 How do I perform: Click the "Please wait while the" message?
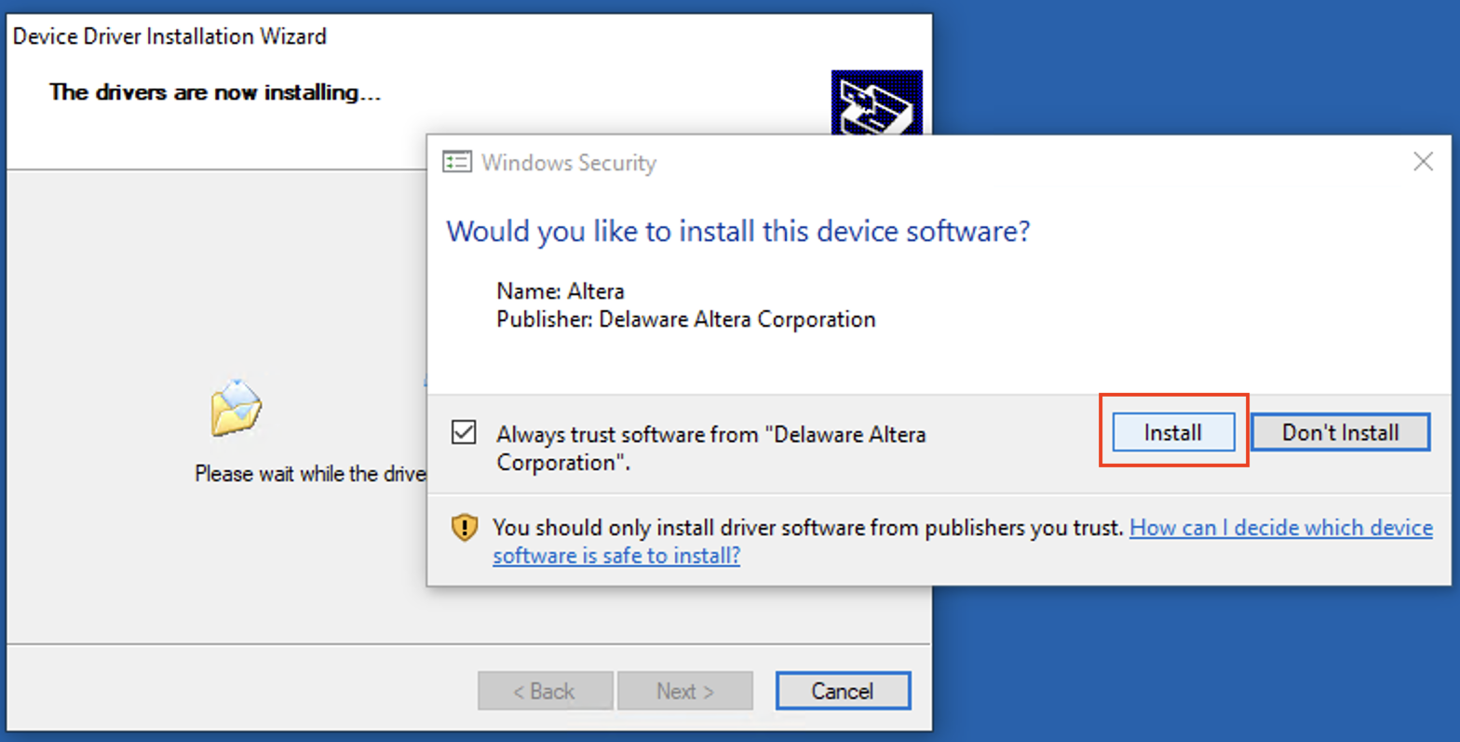pos(309,474)
